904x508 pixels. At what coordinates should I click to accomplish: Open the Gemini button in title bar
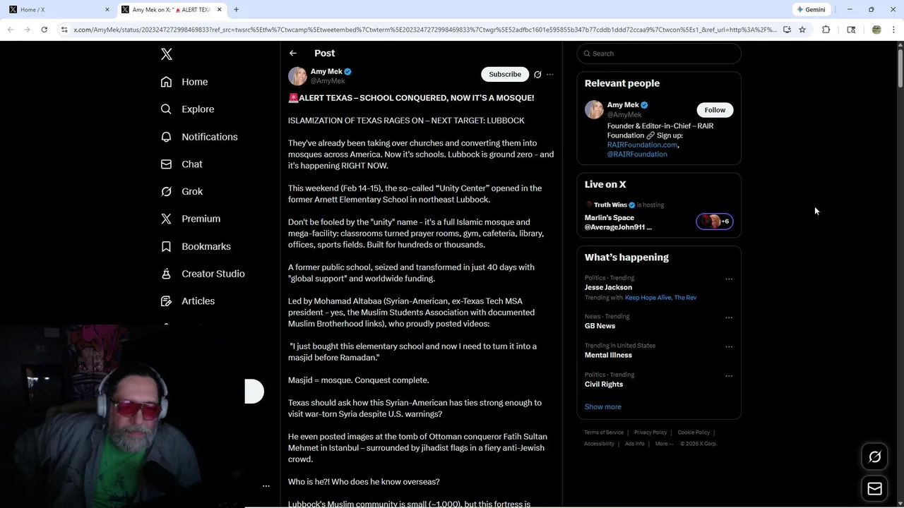point(811,10)
